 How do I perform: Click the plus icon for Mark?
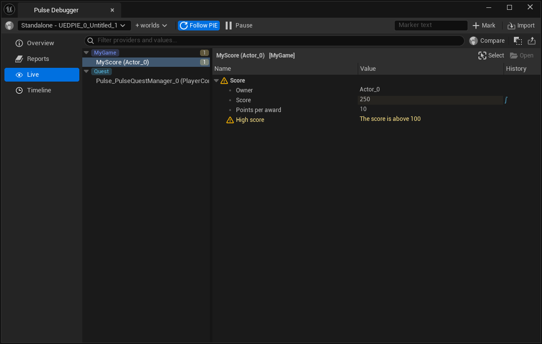pyautogui.click(x=476, y=26)
